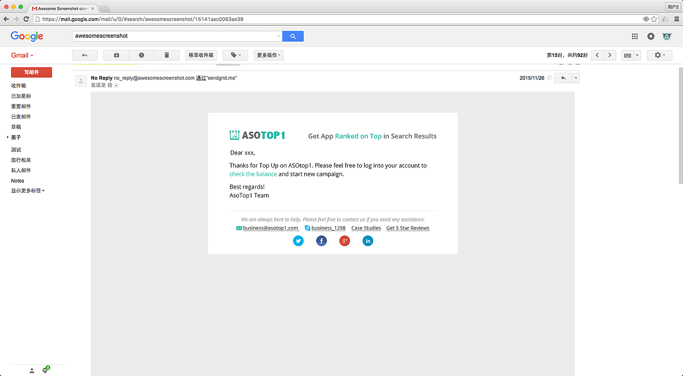Open Get 5 Star Reviews link
Image resolution: width=683 pixels, height=376 pixels.
pyautogui.click(x=408, y=228)
